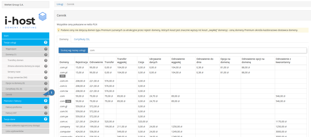This screenshot has width=311, height=137.
Task: Open Transfery domen page
Action: (x=26, y=60)
